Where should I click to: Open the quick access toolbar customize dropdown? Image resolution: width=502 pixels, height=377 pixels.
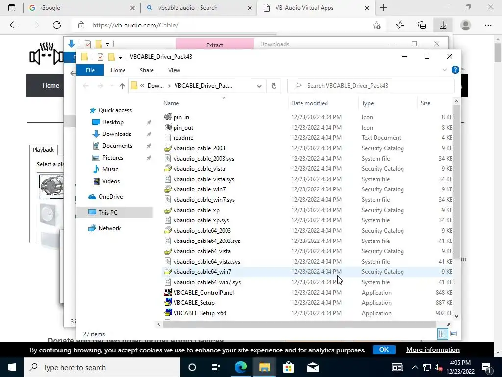pos(120,57)
